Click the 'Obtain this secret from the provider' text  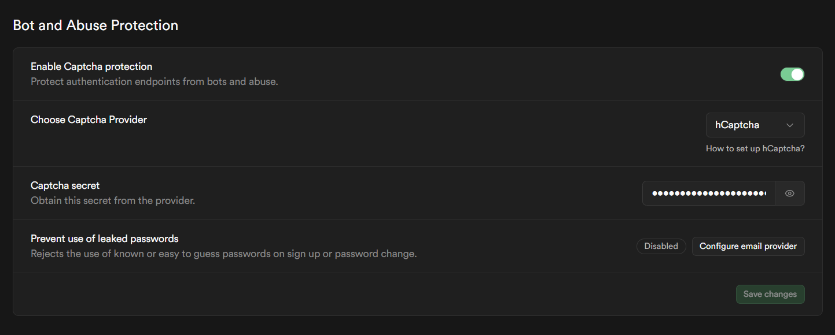coord(113,201)
